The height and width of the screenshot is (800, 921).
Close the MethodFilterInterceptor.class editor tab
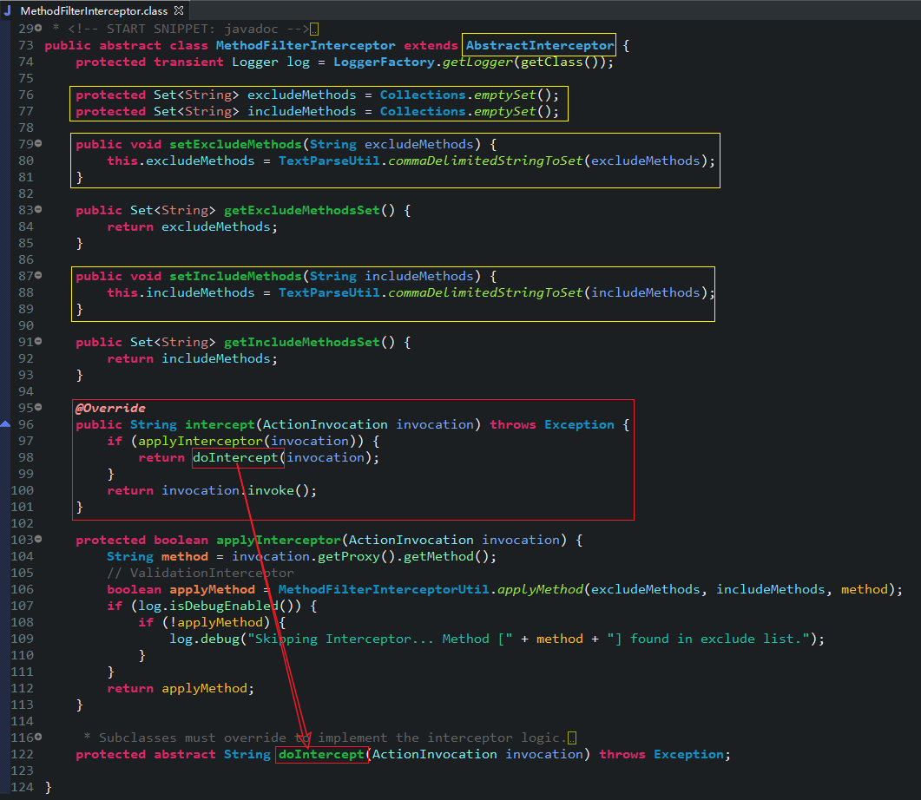coord(179,10)
